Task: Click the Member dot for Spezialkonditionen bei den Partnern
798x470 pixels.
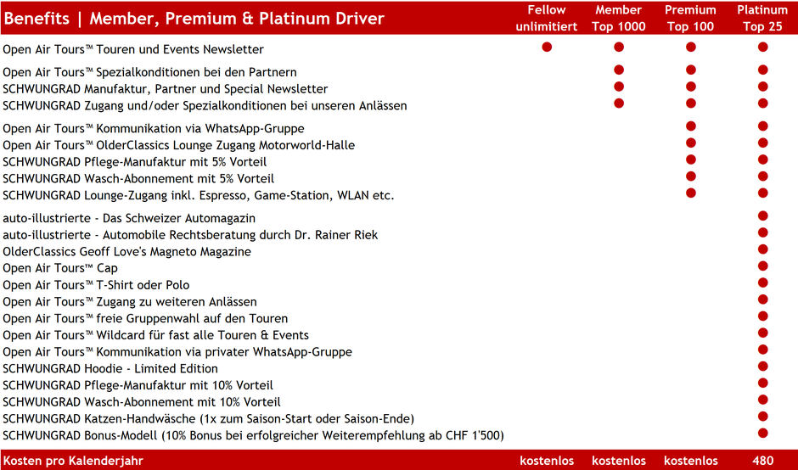Action: (x=619, y=70)
